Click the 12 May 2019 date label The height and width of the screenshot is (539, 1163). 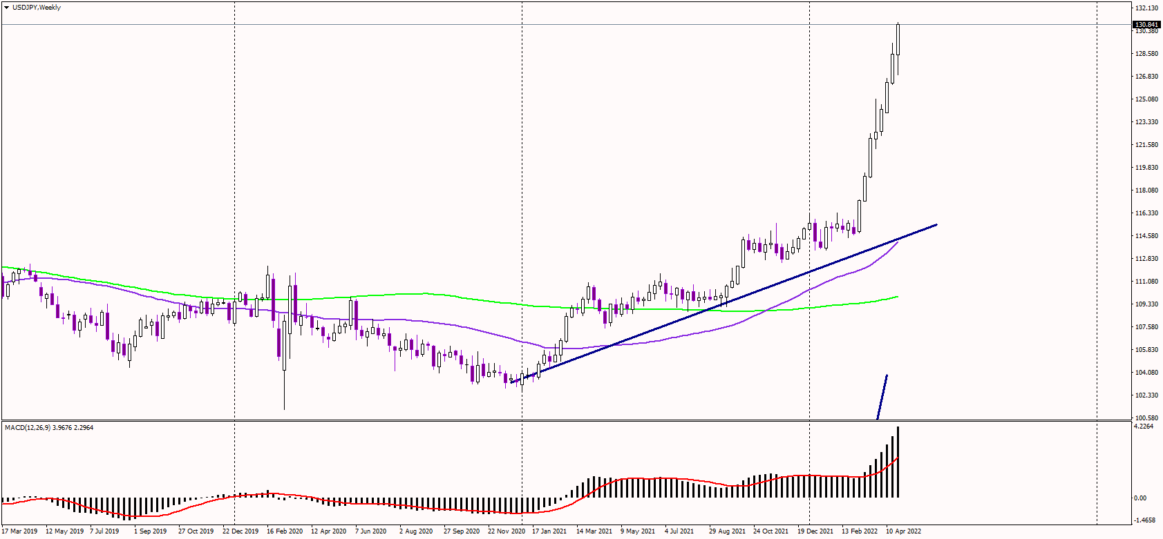click(64, 531)
